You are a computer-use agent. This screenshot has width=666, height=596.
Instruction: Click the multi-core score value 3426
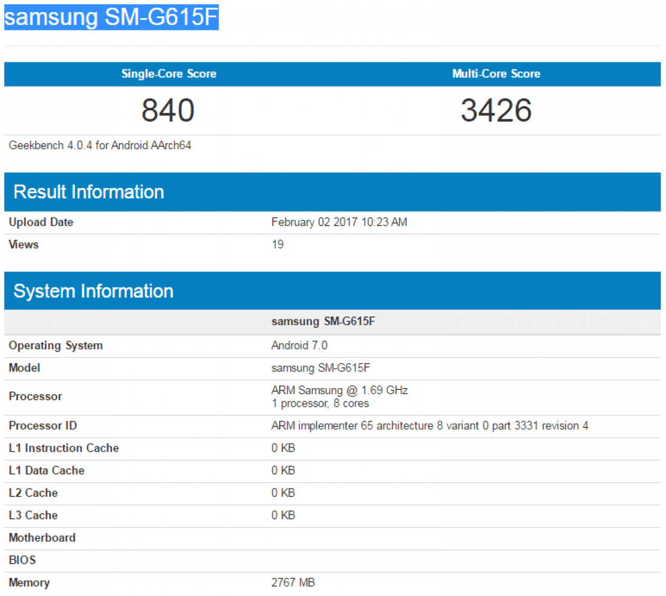(x=496, y=110)
